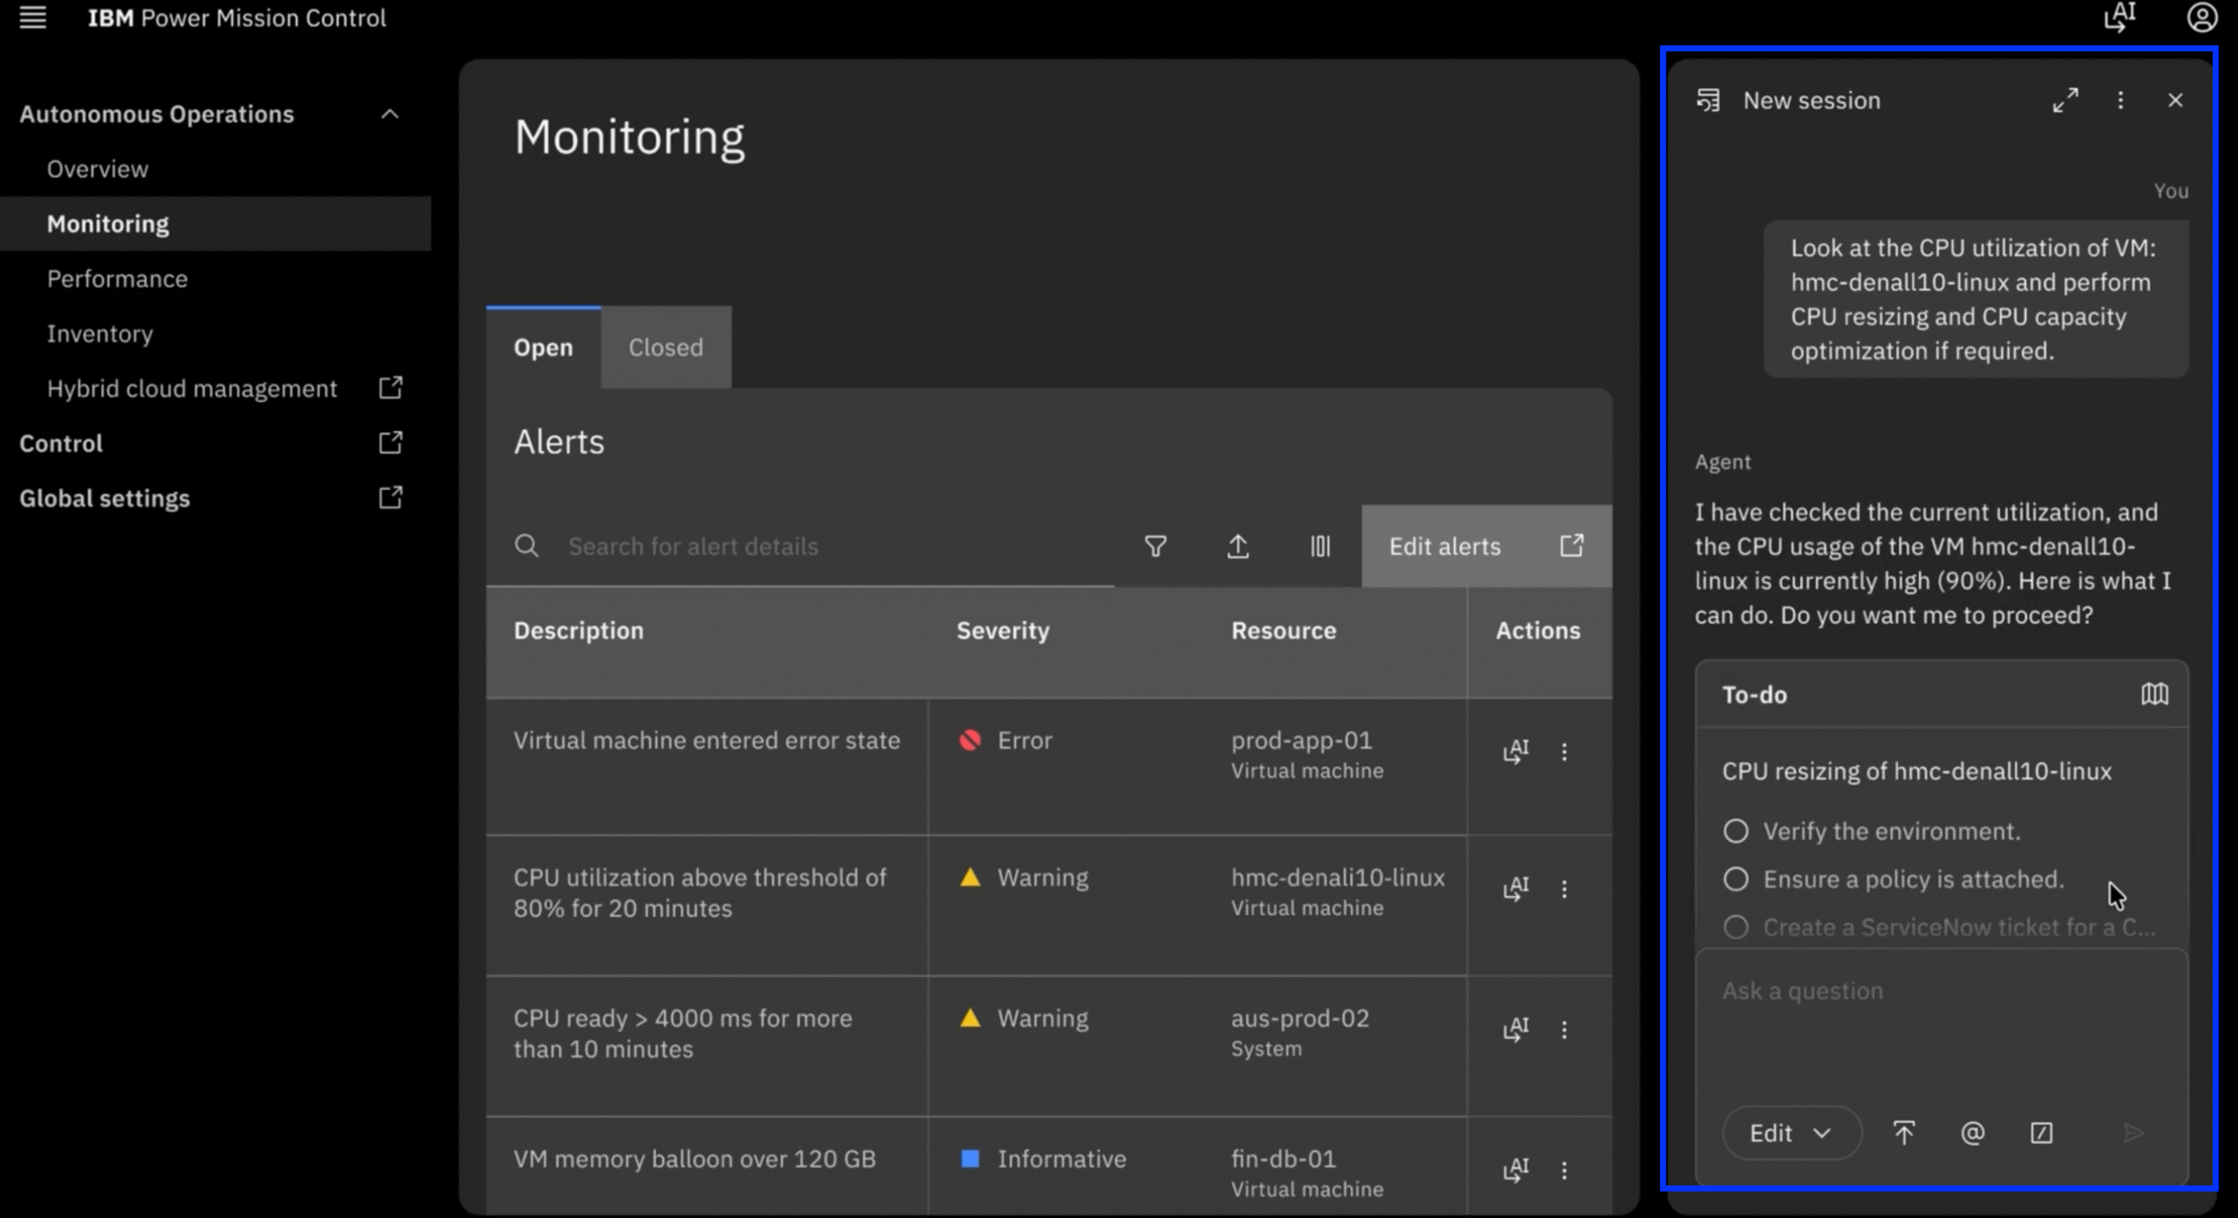2238x1218 pixels.
Task: Sort by the Resource column header
Action: [x=1283, y=631]
